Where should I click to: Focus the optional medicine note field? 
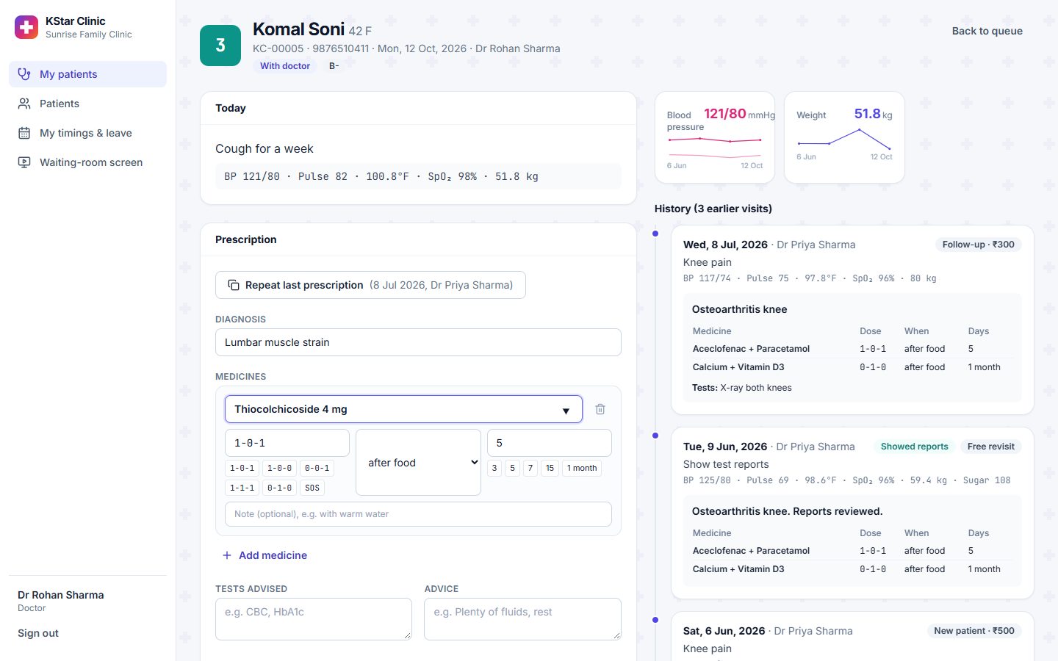coord(418,514)
